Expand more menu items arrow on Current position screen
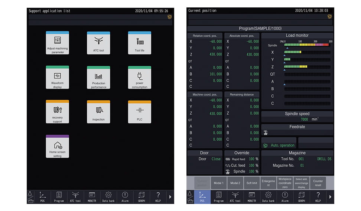361x211 pixels. (330, 197)
